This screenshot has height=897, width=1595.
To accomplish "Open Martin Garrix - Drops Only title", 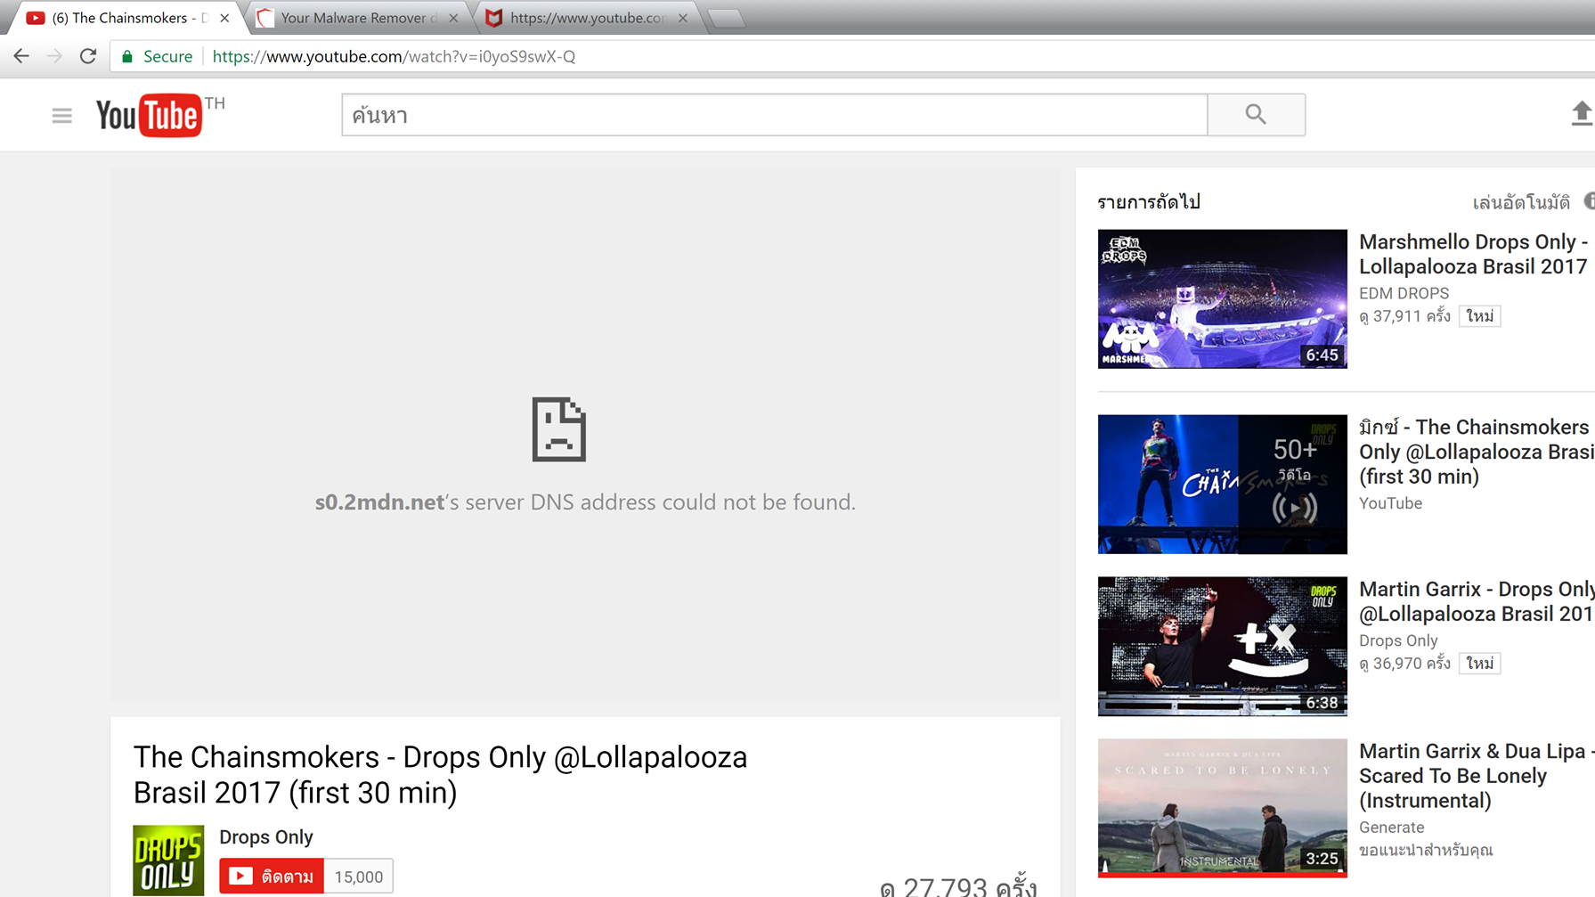I will [1477, 601].
